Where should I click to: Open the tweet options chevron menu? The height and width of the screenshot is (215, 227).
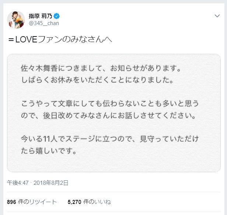pos(217,16)
